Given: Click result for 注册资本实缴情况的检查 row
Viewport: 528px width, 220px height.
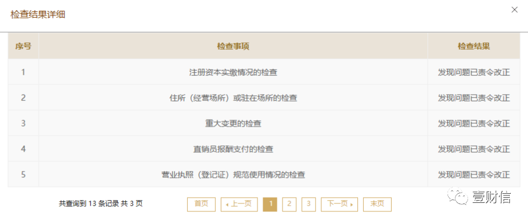Looking at the screenshot, I should [x=474, y=72].
